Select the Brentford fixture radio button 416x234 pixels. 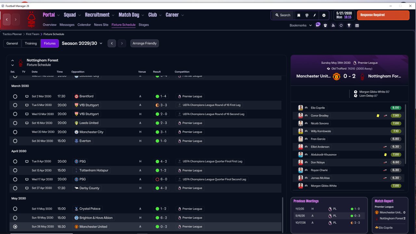point(15,96)
